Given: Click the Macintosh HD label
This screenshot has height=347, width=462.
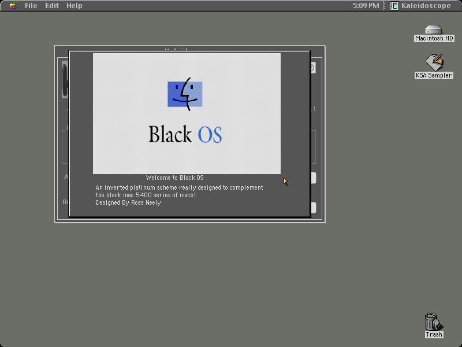Looking at the screenshot, I should (x=434, y=38).
